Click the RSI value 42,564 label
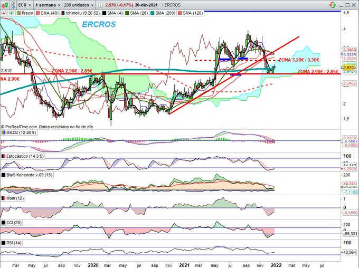This screenshot has width=359, height=268. tap(349, 253)
